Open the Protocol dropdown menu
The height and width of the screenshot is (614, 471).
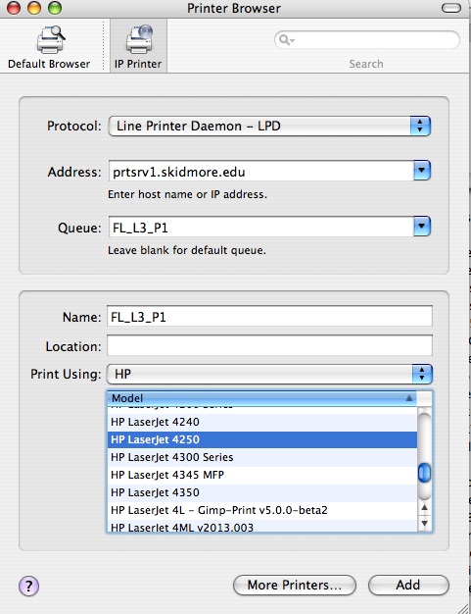[269, 127]
